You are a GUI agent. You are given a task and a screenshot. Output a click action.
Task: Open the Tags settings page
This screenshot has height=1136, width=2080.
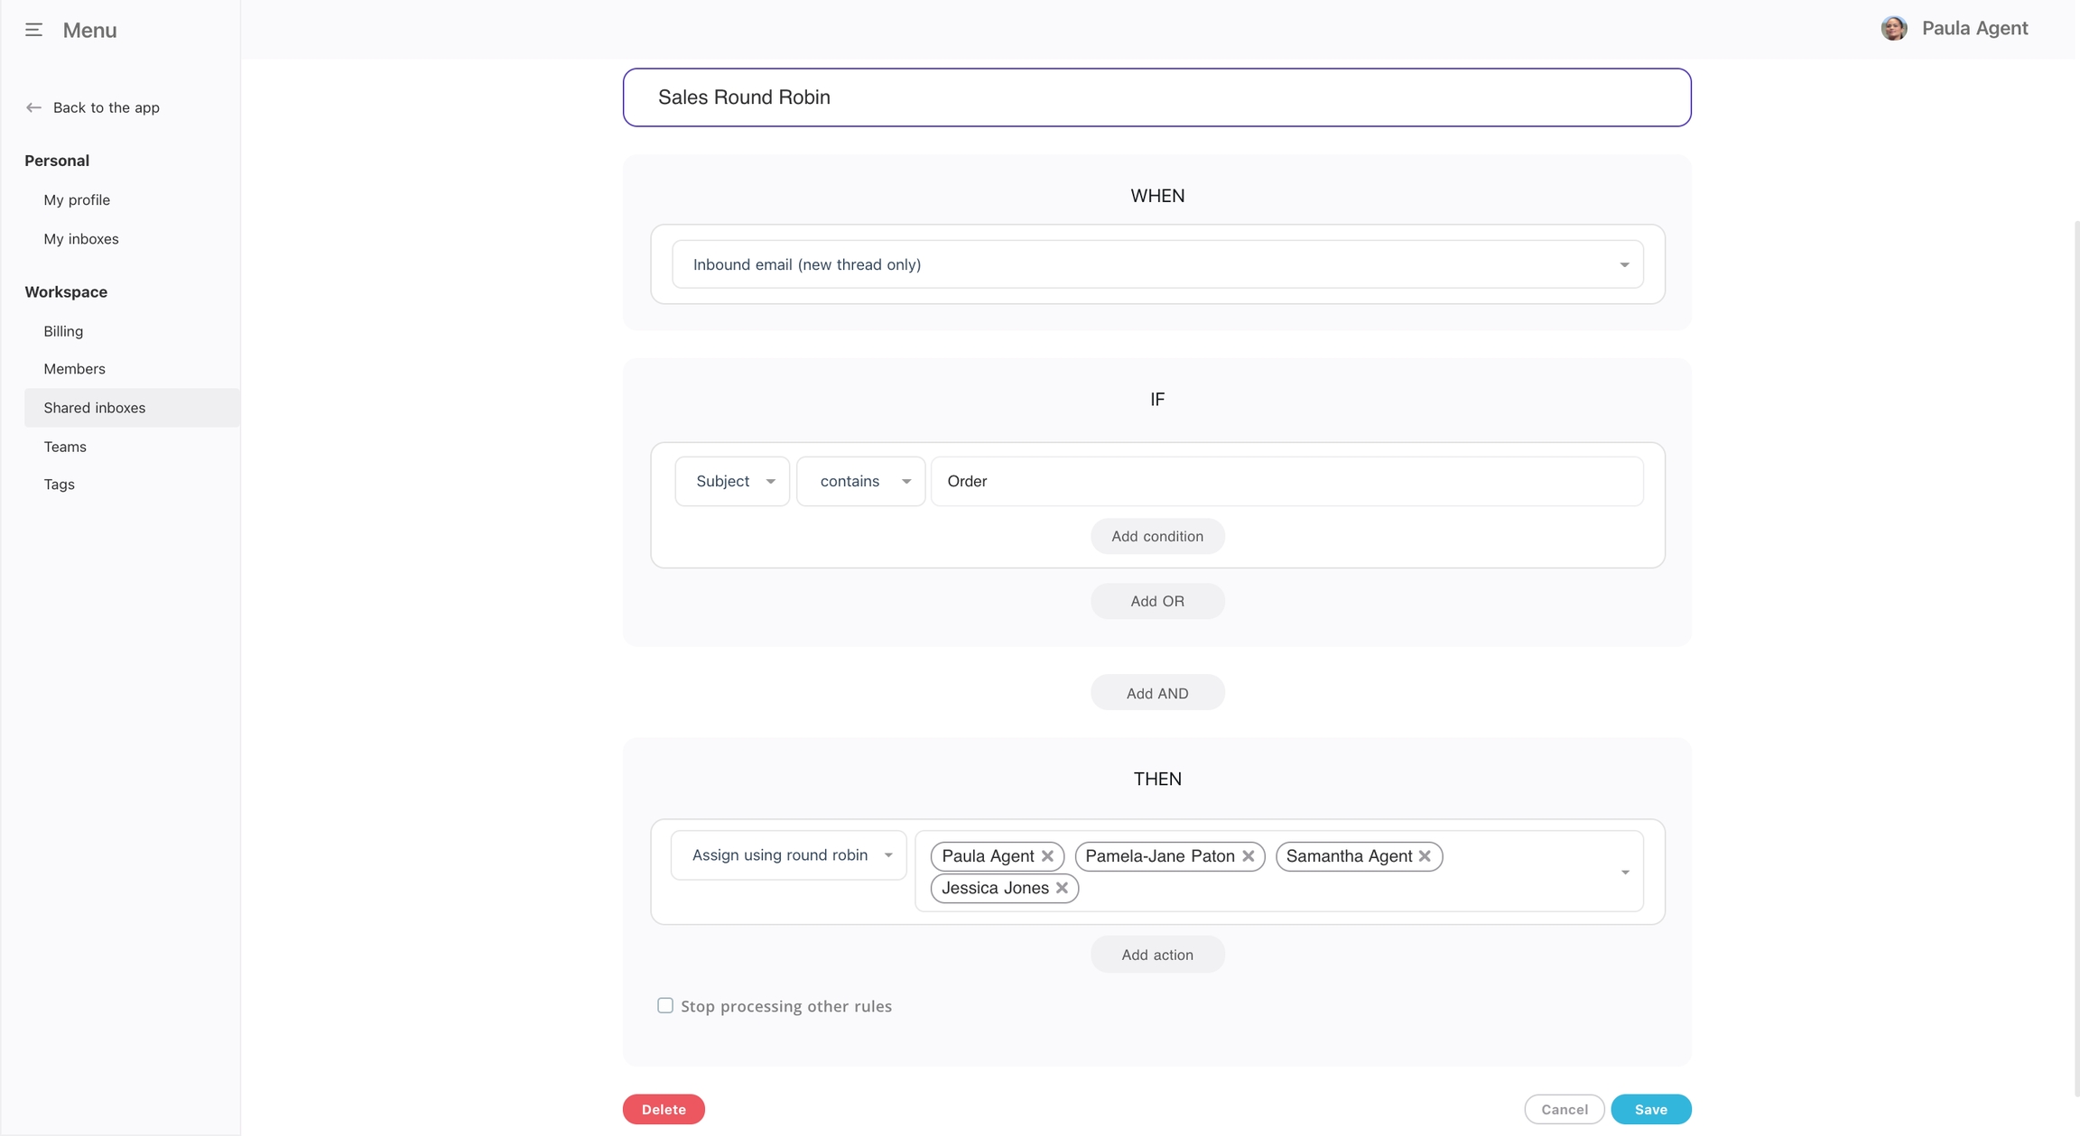point(59,485)
